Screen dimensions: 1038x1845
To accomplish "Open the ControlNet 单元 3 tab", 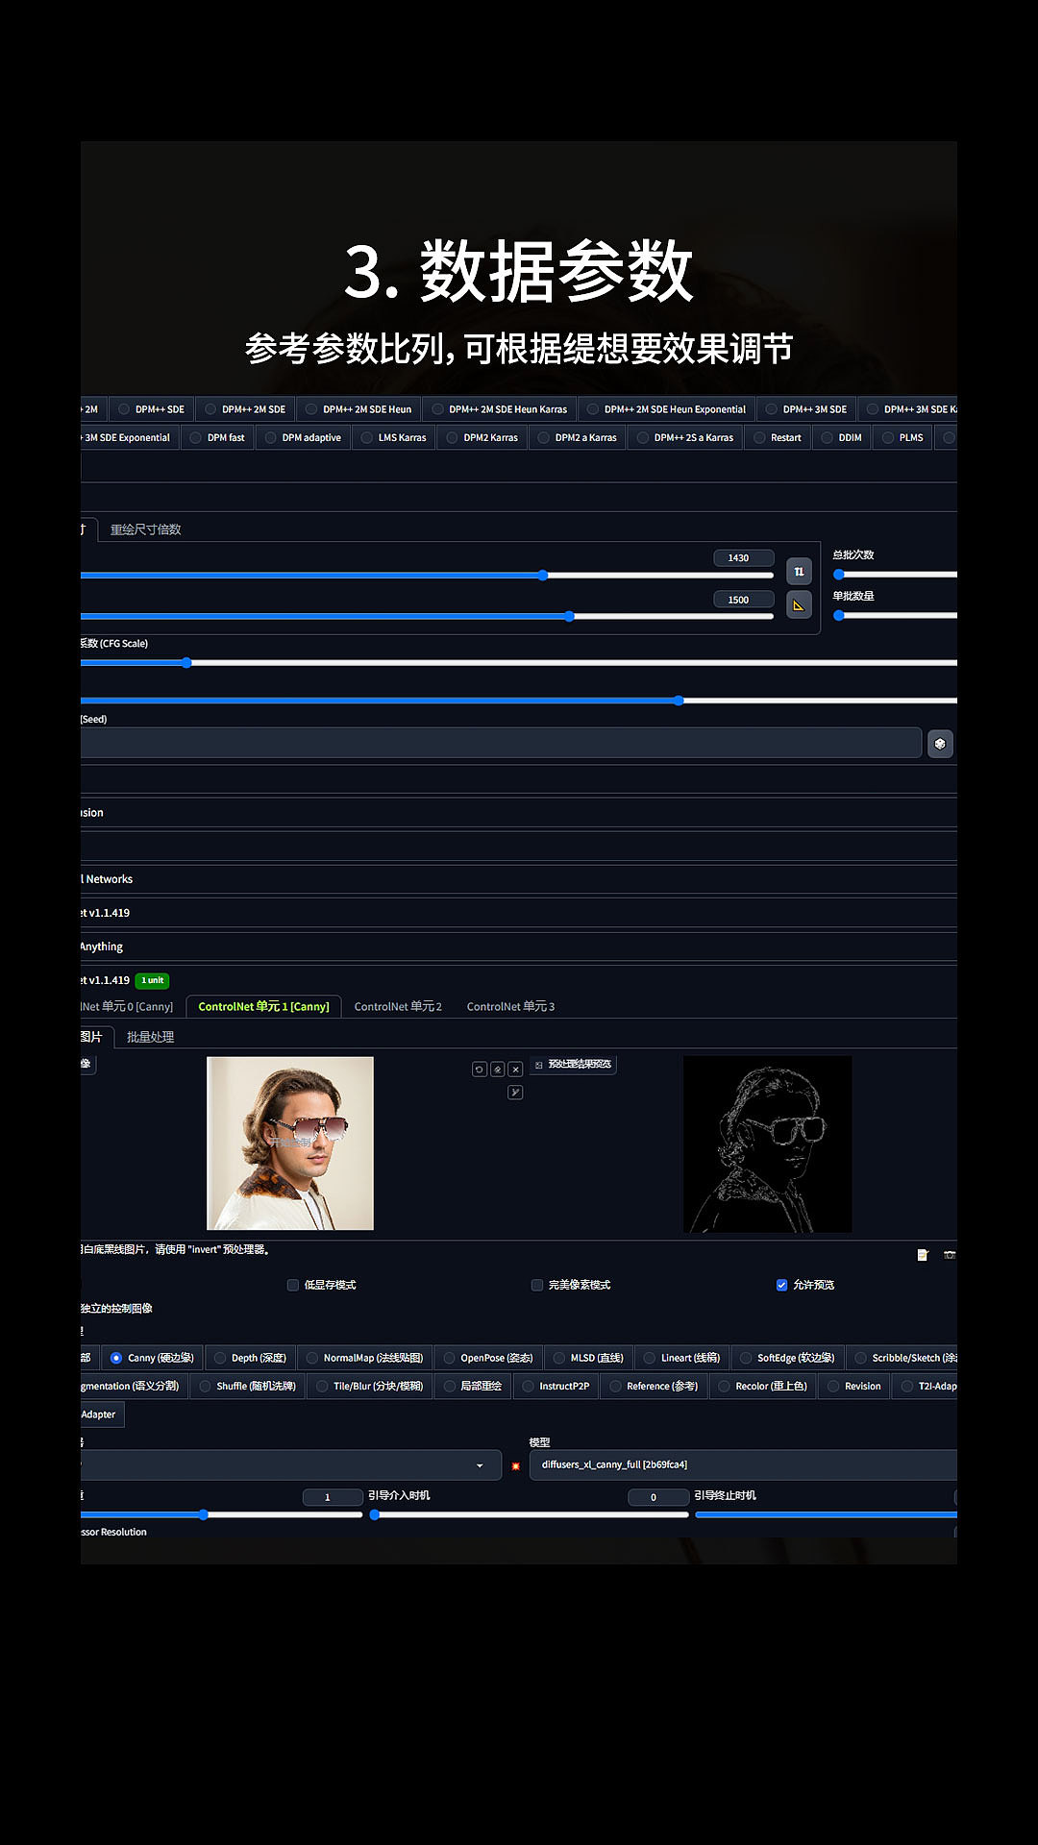I will [510, 1006].
